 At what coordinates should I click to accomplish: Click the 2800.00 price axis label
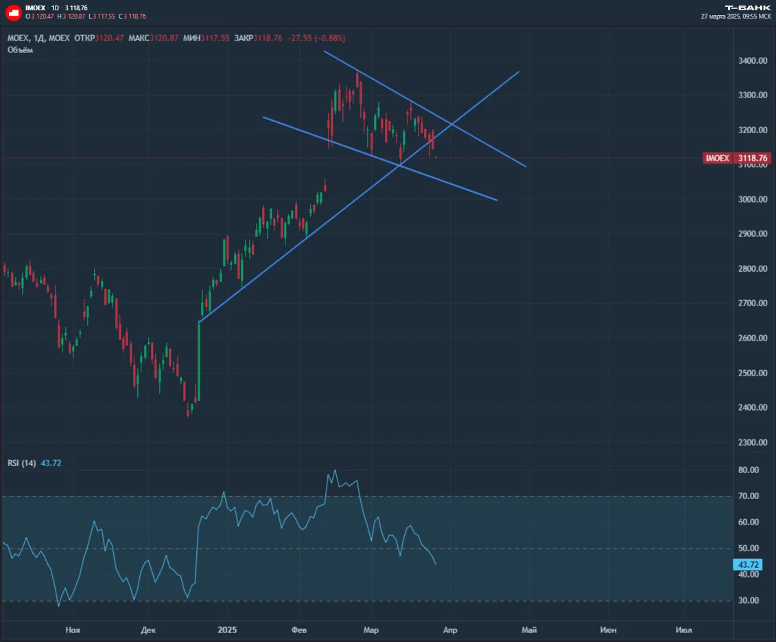coord(753,268)
